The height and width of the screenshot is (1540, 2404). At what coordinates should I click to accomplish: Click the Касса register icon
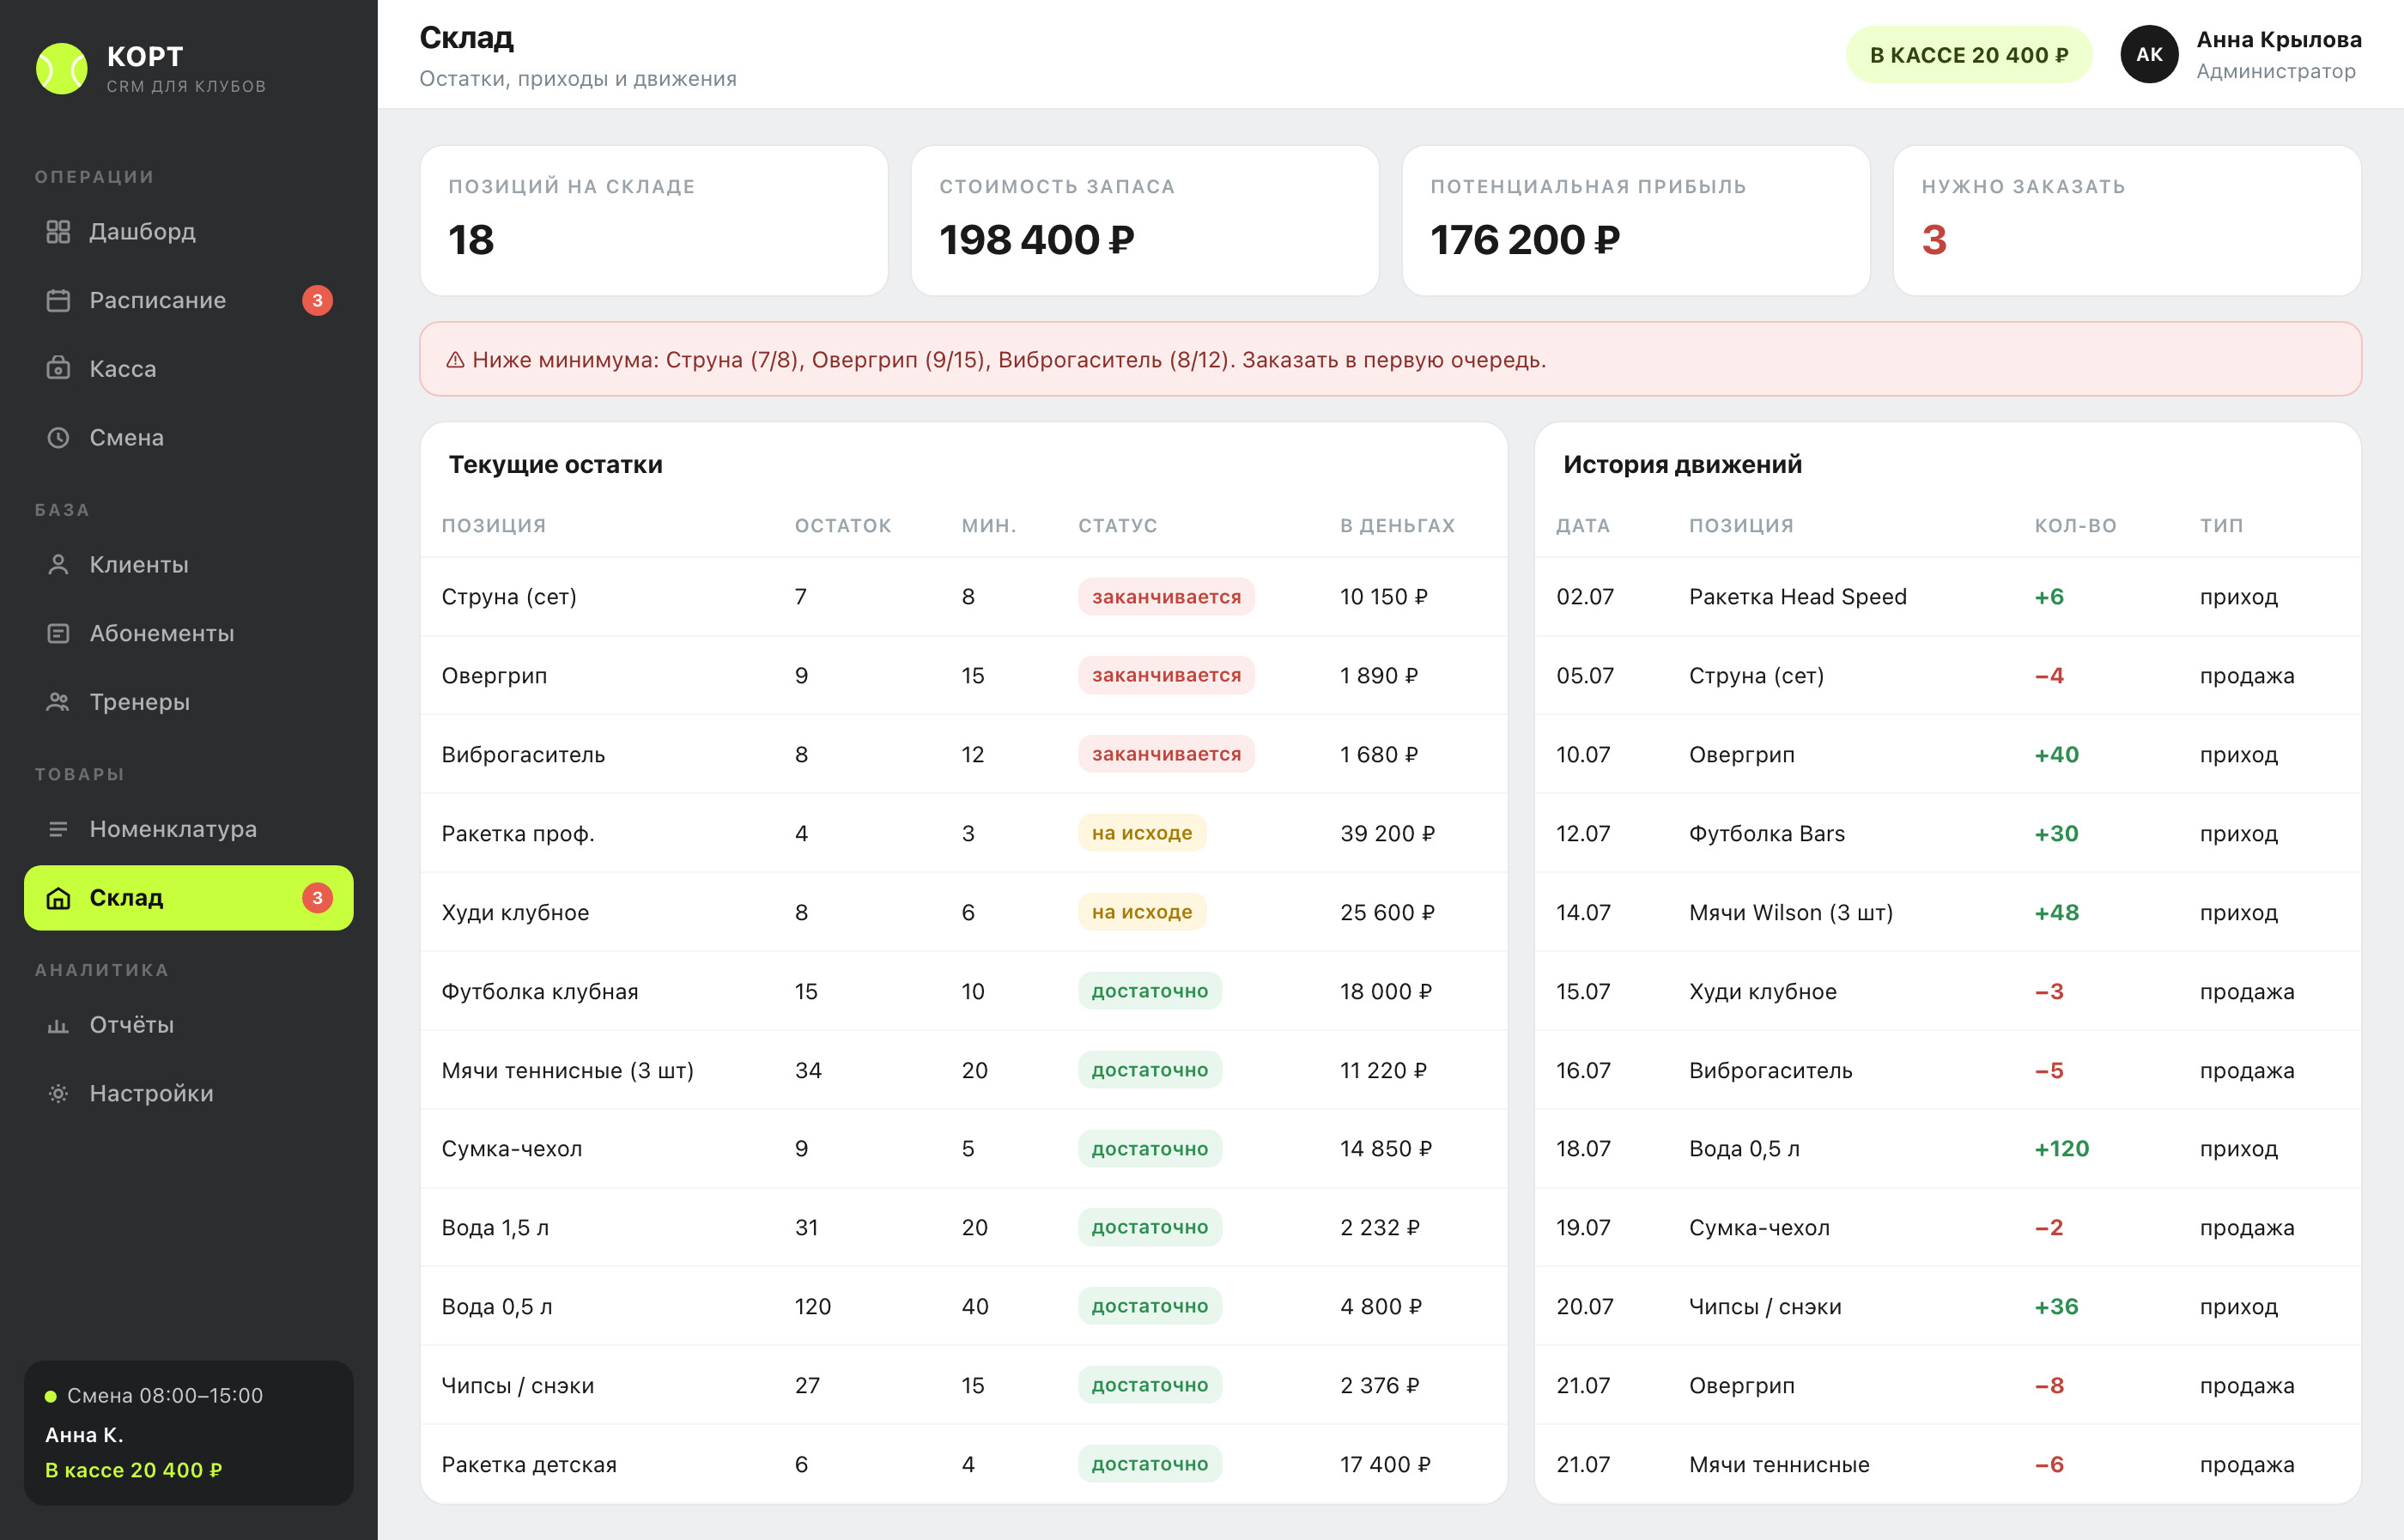pyautogui.click(x=58, y=369)
